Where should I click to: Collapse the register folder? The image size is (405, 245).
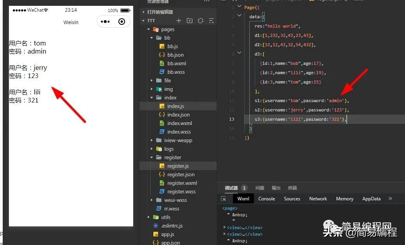coord(151,157)
